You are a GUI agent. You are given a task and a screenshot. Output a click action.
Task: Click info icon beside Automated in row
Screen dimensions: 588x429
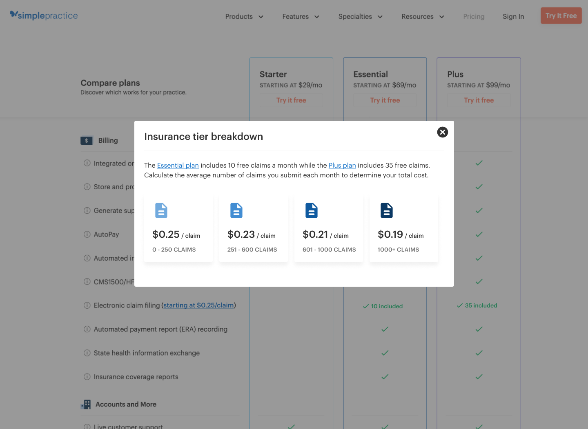[x=87, y=258]
